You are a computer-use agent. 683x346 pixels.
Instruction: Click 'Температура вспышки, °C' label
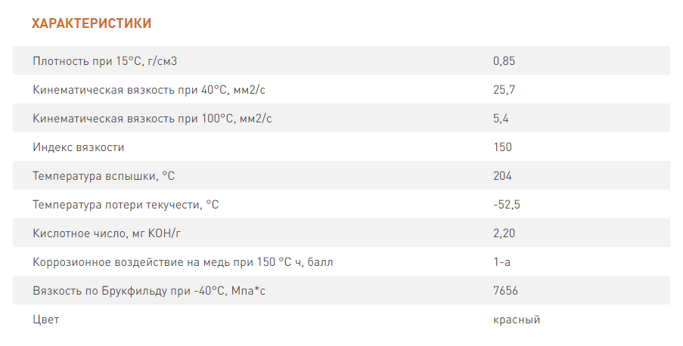pyautogui.click(x=104, y=176)
